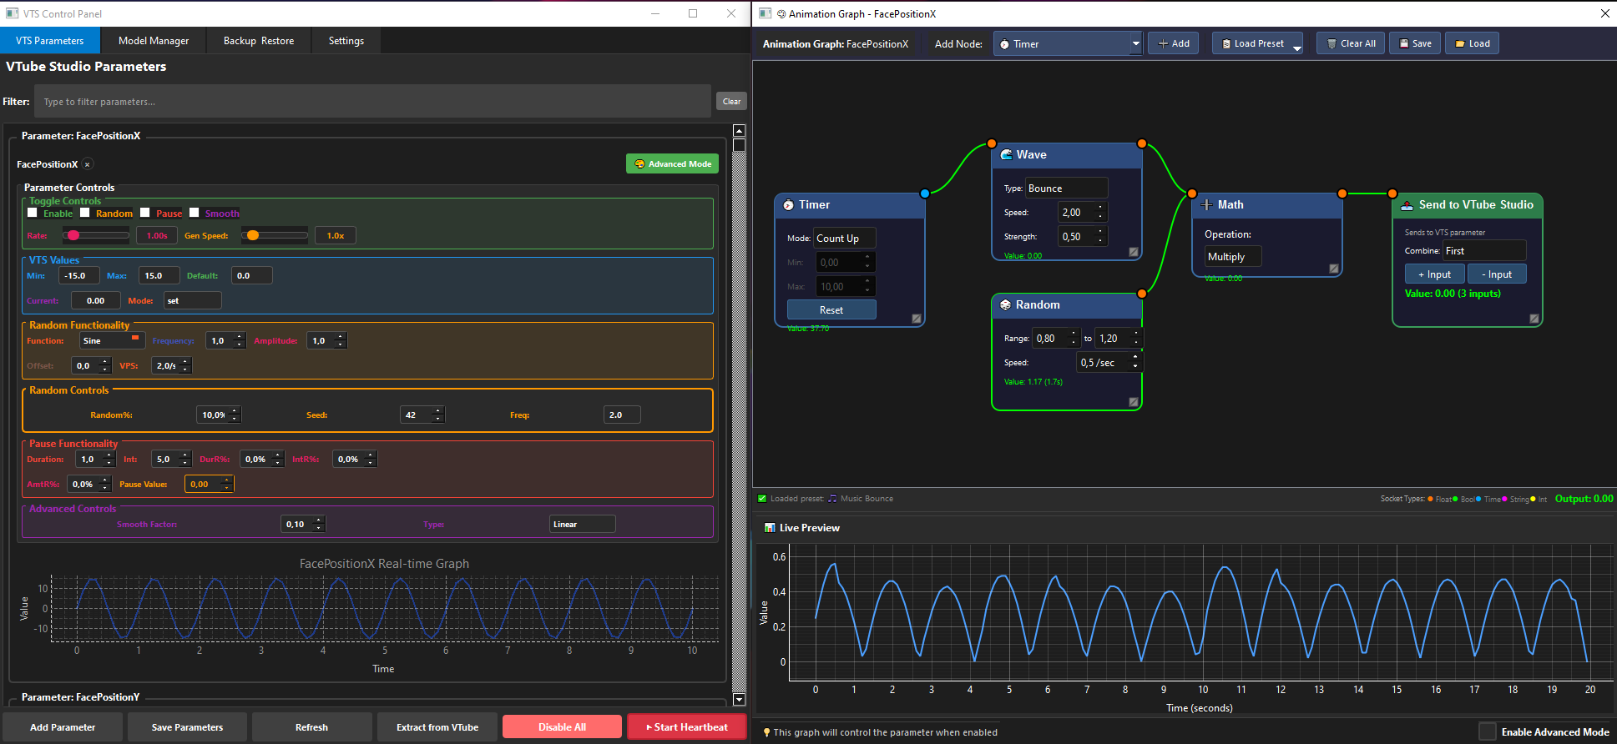
Task: Click the Disable All button
Action: click(x=562, y=727)
